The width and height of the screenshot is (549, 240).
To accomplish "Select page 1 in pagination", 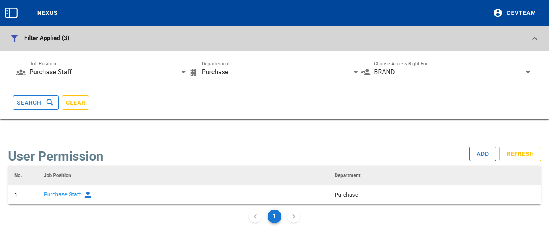I will [274, 216].
